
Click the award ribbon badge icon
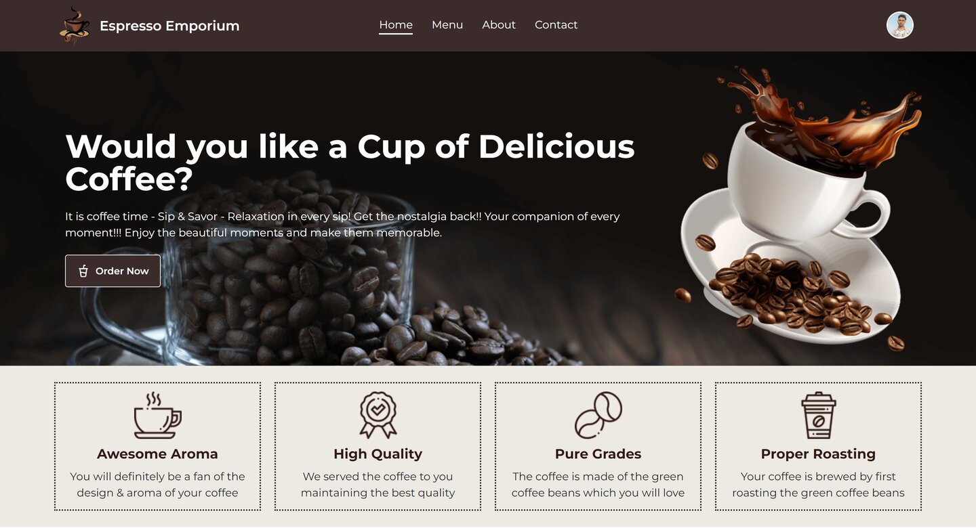coord(378,415)
